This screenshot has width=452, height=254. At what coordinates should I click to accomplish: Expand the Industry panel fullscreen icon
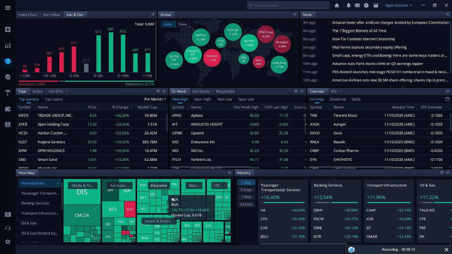[442, 173]
